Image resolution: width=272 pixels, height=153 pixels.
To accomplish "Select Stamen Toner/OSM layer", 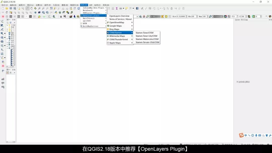I will click(x=147, y=33).
